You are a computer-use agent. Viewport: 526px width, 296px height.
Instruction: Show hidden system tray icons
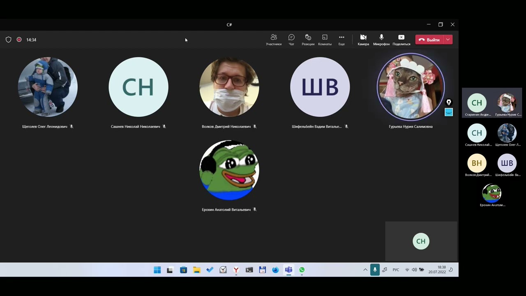click(x=365, y=270)
